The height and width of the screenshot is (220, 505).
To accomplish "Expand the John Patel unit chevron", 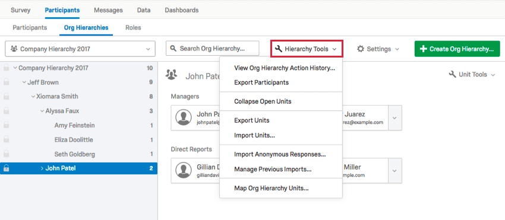I will (x=42, y=168).
